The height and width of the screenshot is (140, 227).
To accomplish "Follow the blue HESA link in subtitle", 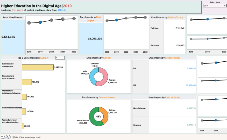I will (x=62, y=10).
